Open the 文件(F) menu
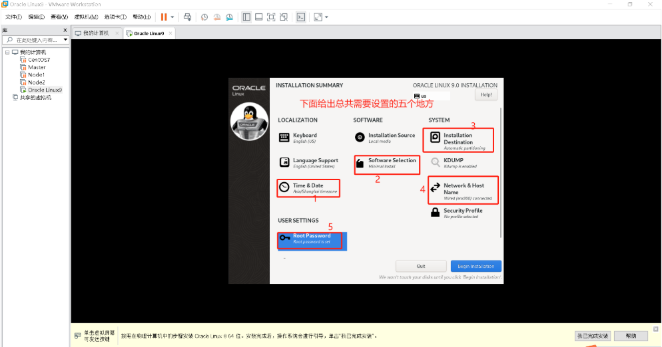This screenshot has width=662, height=347. 13,17
